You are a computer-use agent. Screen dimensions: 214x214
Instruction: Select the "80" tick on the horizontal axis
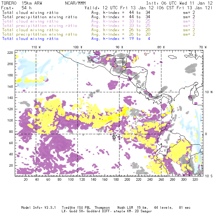coord(60,180)
